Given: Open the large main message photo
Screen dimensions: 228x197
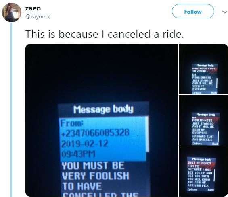Looking at the screenshot, I should (102, 120).
